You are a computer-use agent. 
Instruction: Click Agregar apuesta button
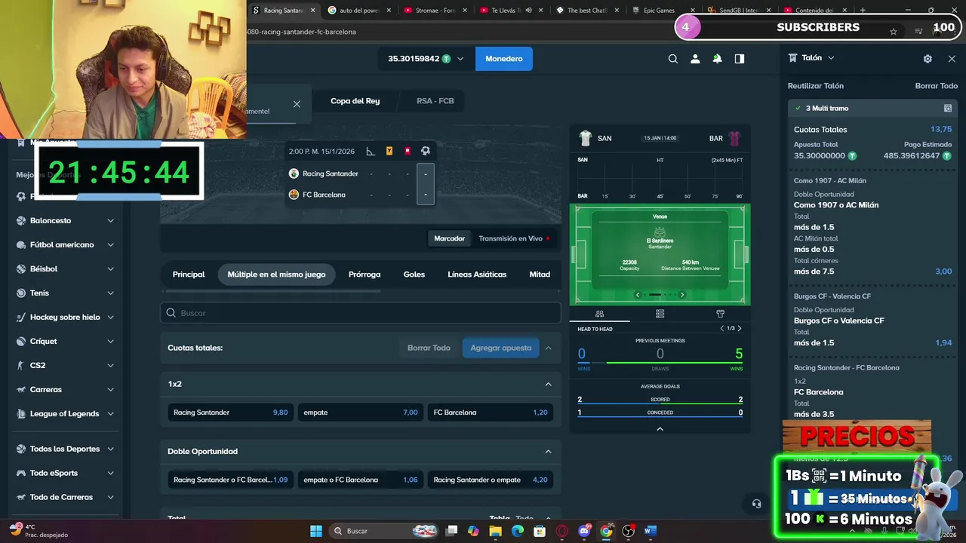[501, 348]
